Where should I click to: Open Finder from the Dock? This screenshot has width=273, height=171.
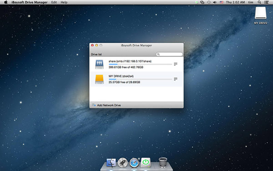pos(111,163)
